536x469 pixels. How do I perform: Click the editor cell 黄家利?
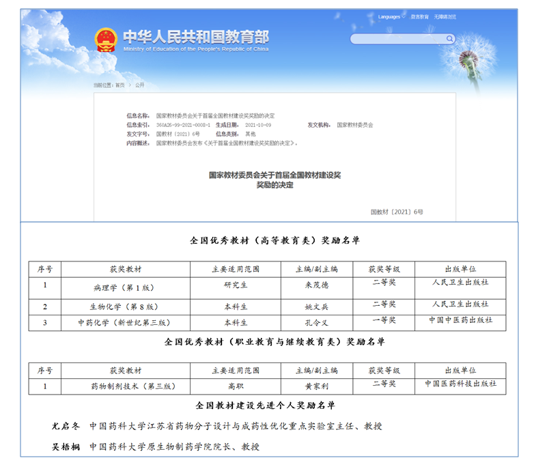[317, 386]
